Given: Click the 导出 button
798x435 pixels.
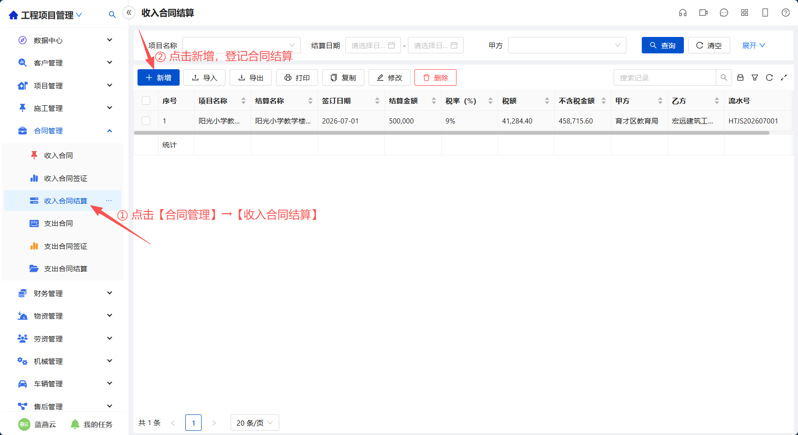Looking at the screenshot, I should coord(251,78).
